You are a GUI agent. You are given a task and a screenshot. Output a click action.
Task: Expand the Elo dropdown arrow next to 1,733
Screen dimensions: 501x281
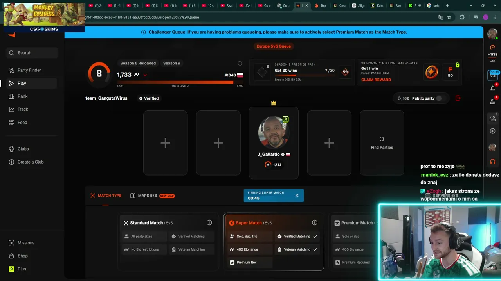pos(145,75)
